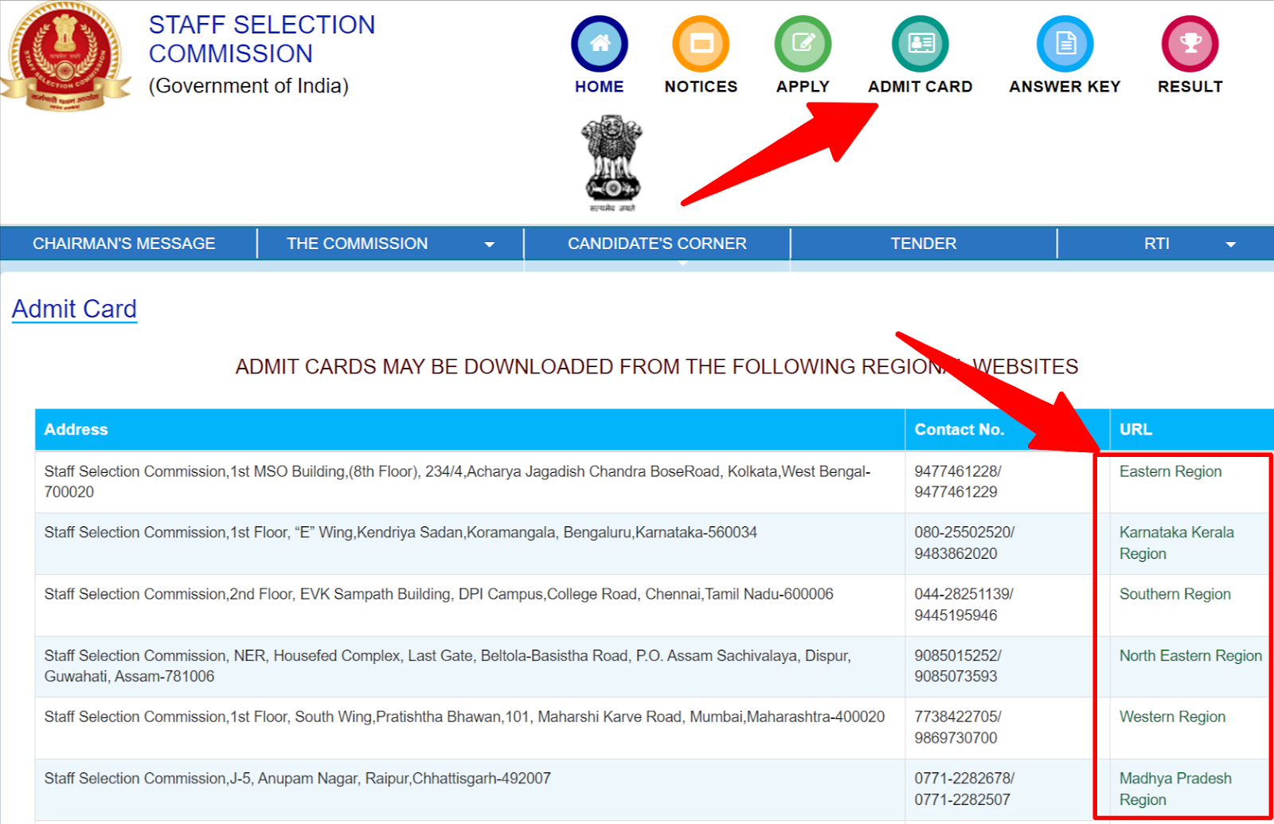Screen dimensions: 1274x824
Task: Open the Notices orange icon
Action: (x=701, y=44)
